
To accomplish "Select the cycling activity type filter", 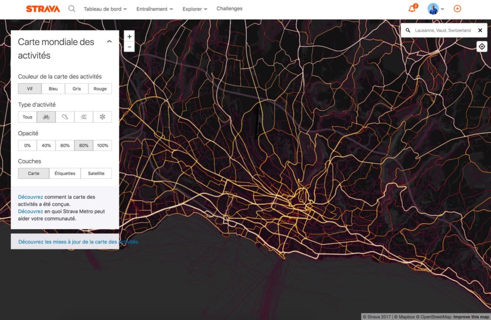I will coord(46,116).
